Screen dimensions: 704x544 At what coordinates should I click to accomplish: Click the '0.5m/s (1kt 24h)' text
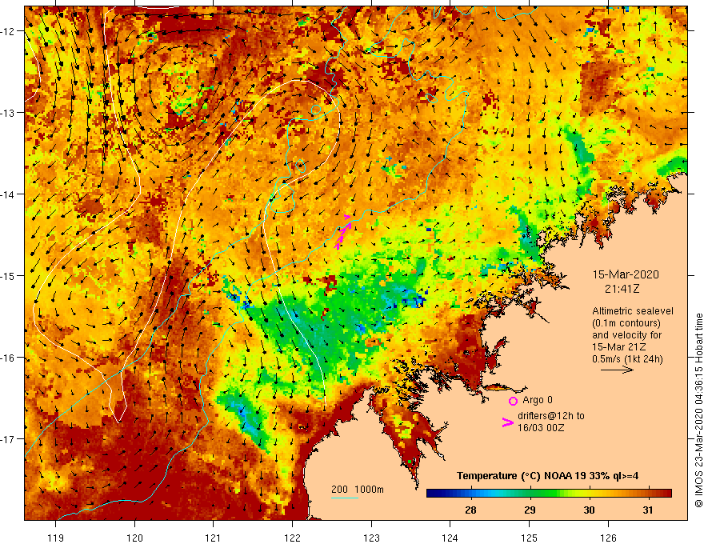[627, 359]
